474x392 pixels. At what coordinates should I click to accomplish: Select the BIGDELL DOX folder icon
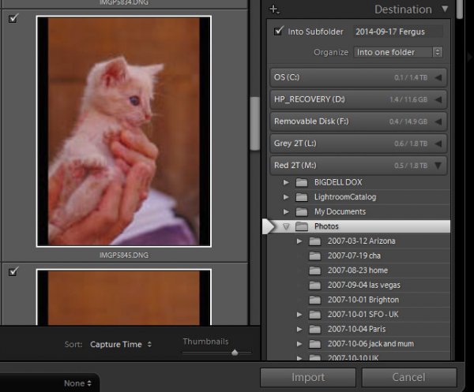tap(301, 182)
